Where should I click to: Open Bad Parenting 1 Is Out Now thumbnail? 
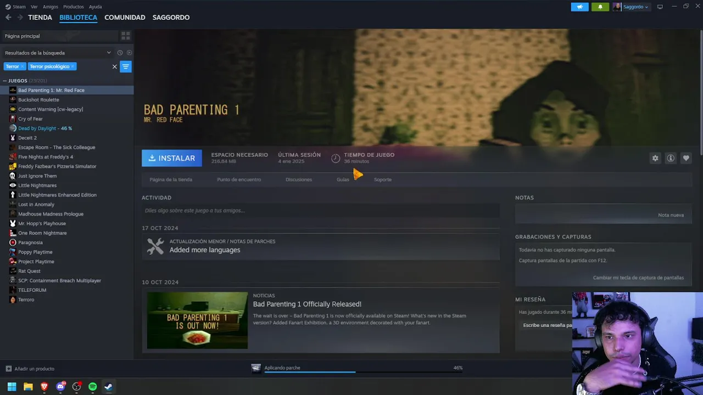pyautogui.click(x=197, y=320)
